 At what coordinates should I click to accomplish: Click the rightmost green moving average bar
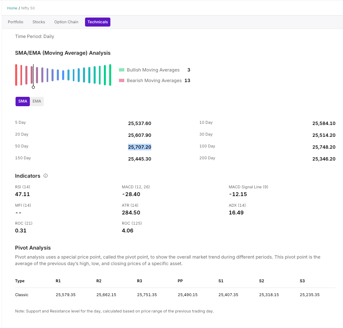coord(110,75)
